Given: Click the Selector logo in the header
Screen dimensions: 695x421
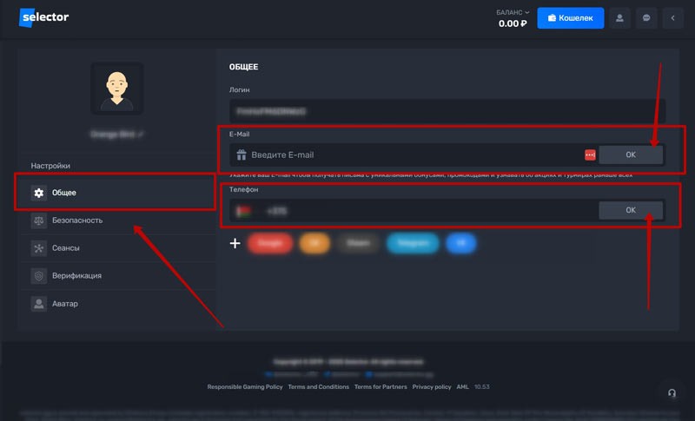Looking at the screenshot, I should (43, 17).
